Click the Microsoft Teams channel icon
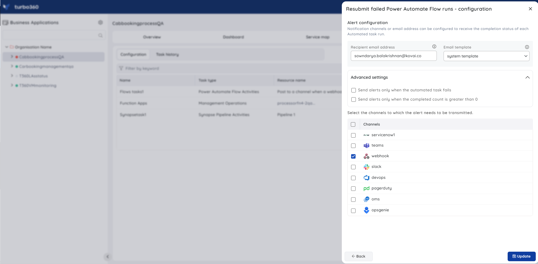The height and width of the screenshot is (264, 538). coord(366,145)
